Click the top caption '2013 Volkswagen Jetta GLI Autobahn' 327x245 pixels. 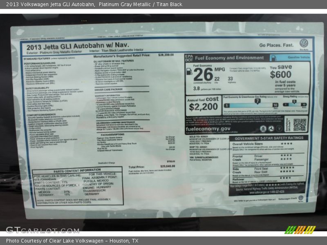pos(50,4)
